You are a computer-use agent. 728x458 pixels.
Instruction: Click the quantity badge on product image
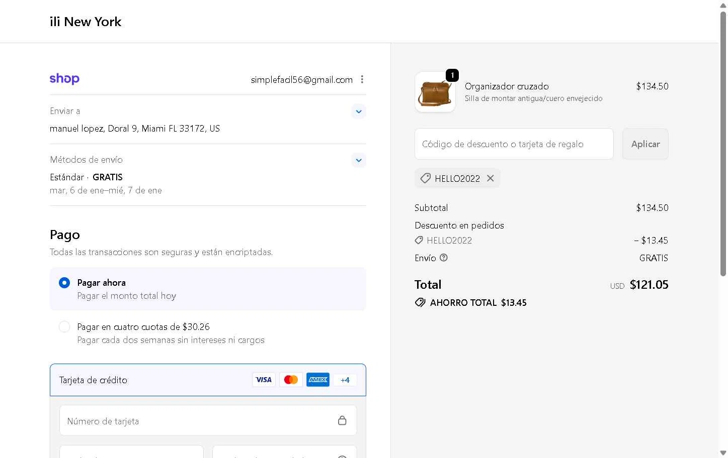click(452, 75)
